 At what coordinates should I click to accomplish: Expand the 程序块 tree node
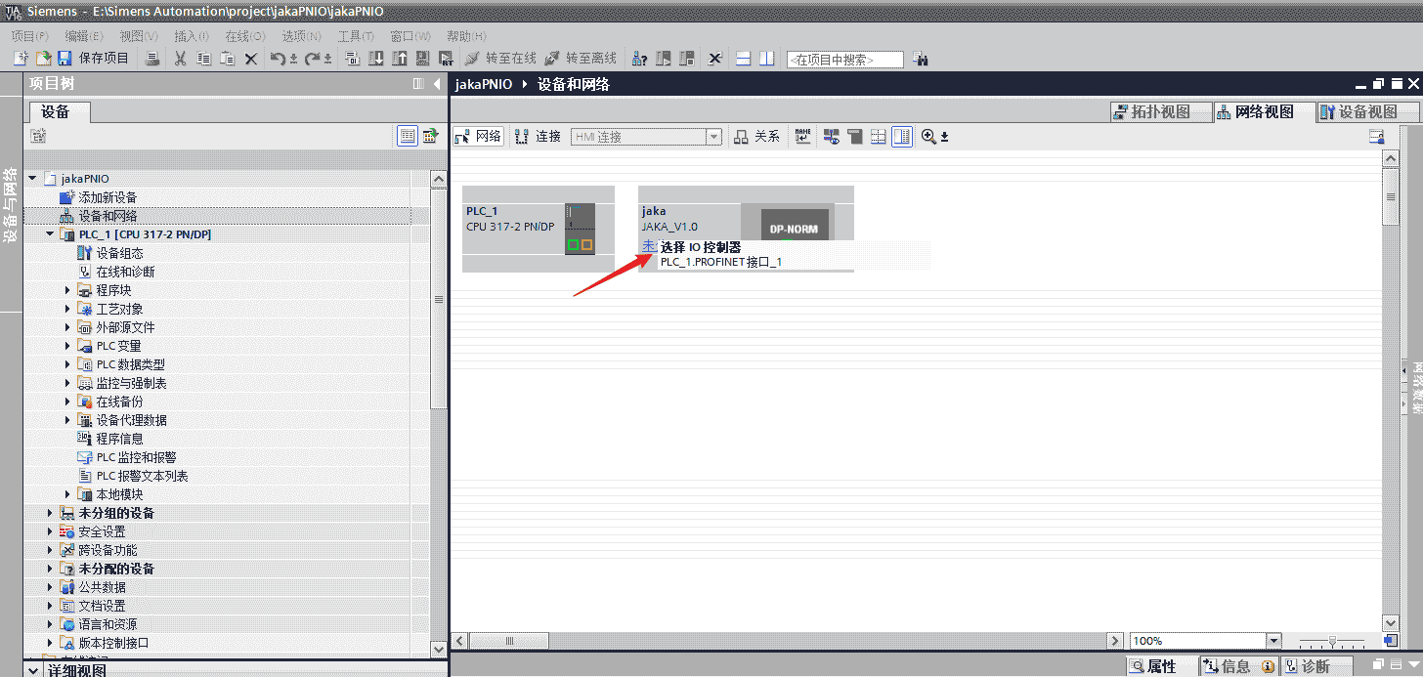67,290
